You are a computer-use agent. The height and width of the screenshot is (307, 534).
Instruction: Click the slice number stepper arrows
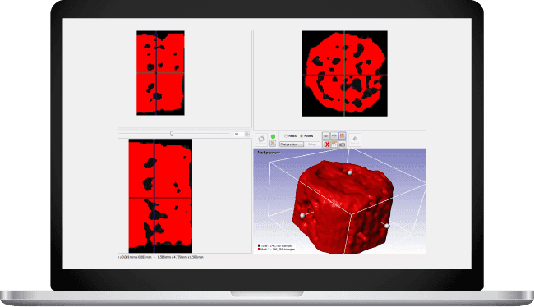coord(247,135)
